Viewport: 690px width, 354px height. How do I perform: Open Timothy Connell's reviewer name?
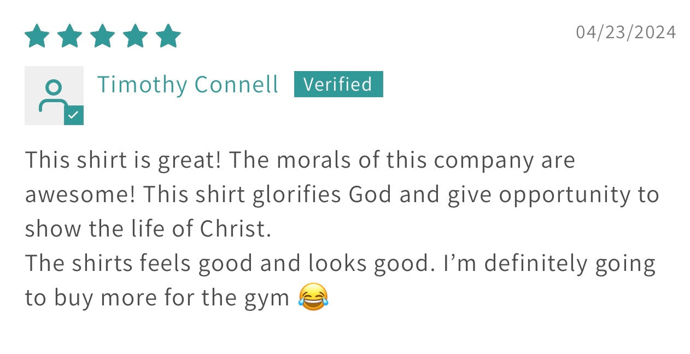click(x=188, y=85)
